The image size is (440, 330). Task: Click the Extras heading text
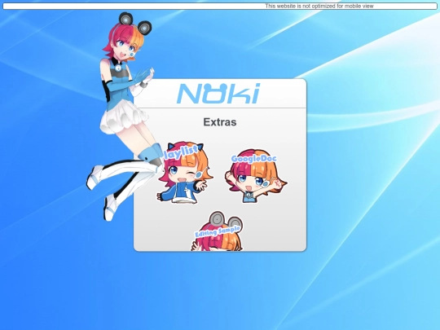click(220, 122)
